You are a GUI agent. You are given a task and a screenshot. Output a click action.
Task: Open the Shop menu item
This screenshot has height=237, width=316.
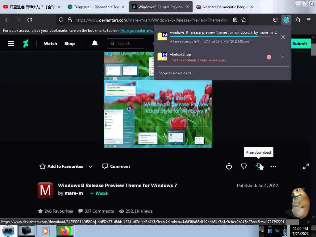[69, 44]
